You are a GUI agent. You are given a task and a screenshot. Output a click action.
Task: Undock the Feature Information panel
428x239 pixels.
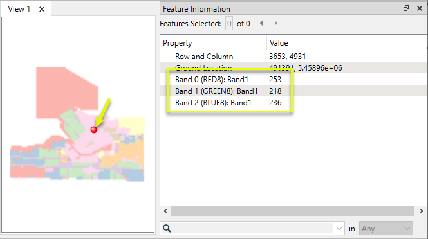point(406,8)
